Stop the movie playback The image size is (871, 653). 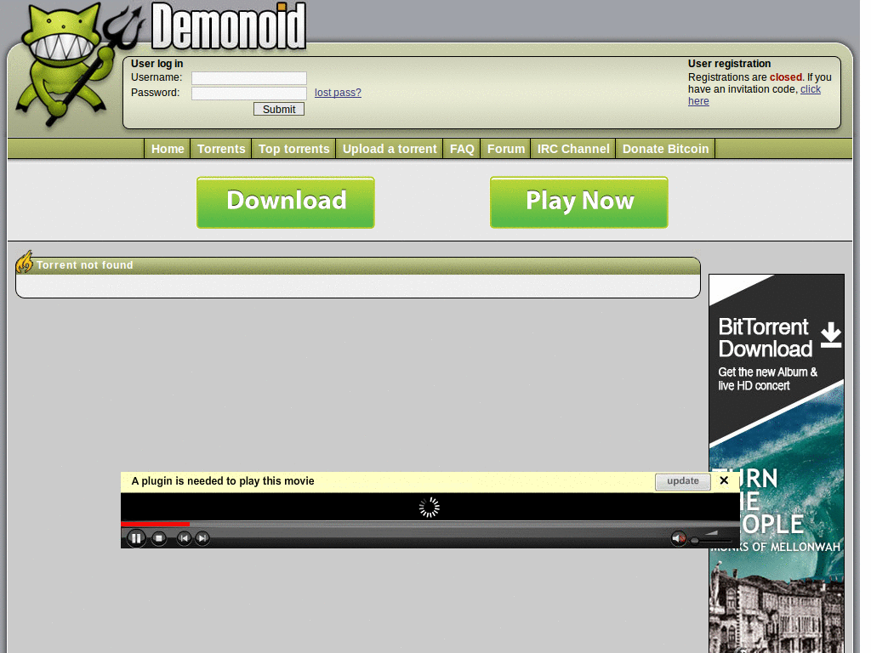[159, 538]
